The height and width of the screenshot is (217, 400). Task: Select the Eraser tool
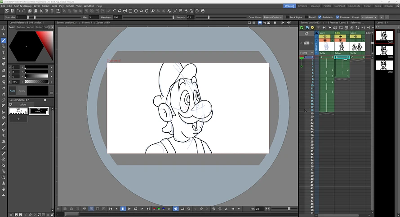tap(4, 70)
